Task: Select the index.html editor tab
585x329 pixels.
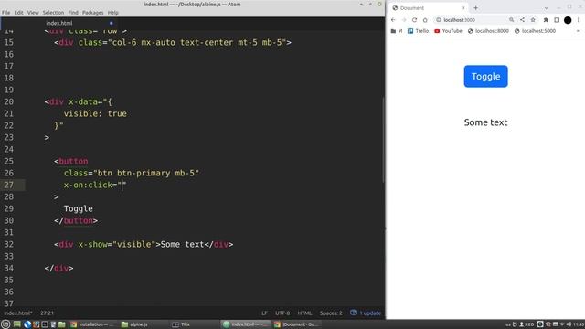Action: pyautogui.click(x=59, y=23)
